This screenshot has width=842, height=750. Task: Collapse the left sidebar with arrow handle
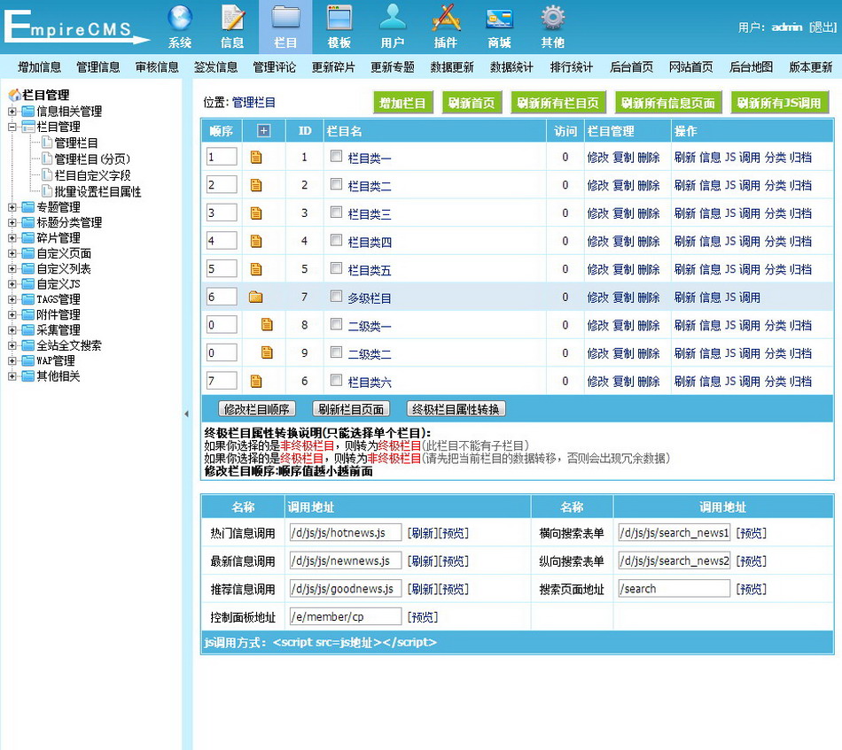(186, 414)
